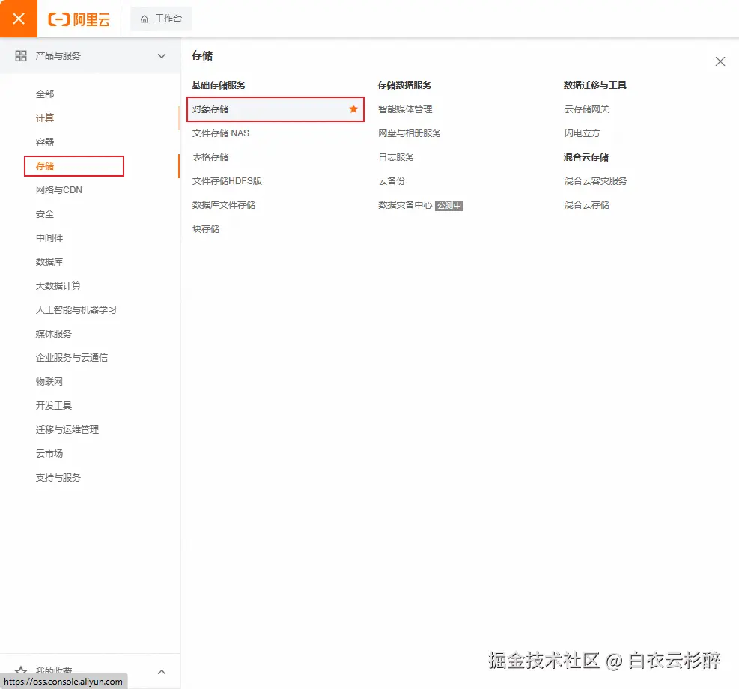Select 云市场 category
The image size is (739, 689).
tap(49, 453)
